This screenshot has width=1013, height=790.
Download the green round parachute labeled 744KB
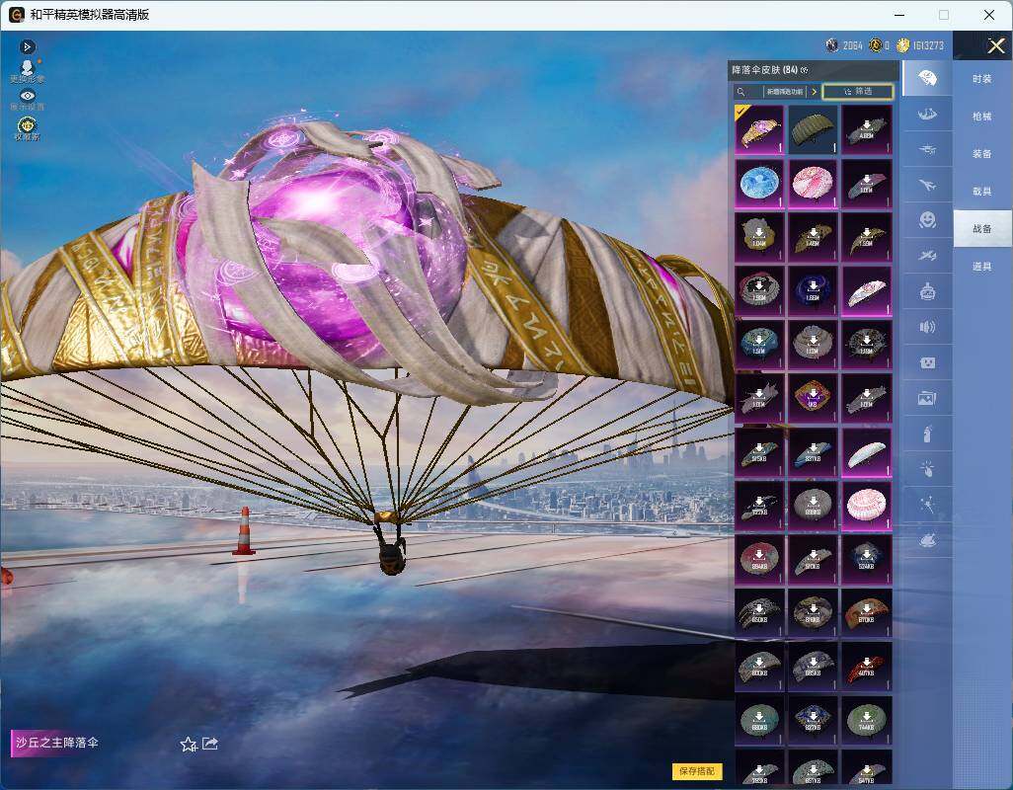point(866,720)
